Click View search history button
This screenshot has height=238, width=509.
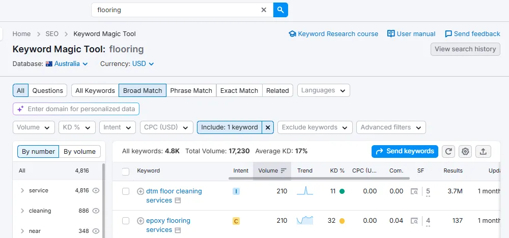[465, 49]
